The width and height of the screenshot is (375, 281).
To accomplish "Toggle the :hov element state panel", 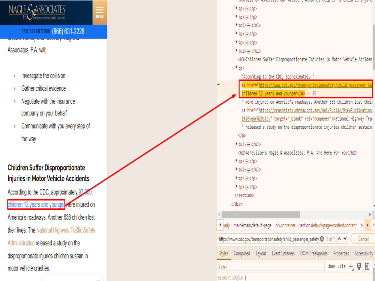I will (x=331, y=267).
